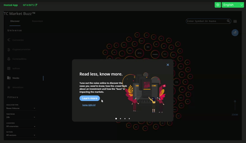246x143 pixels.
Task: Click the round bubble-view button
Action: (235, 33)
